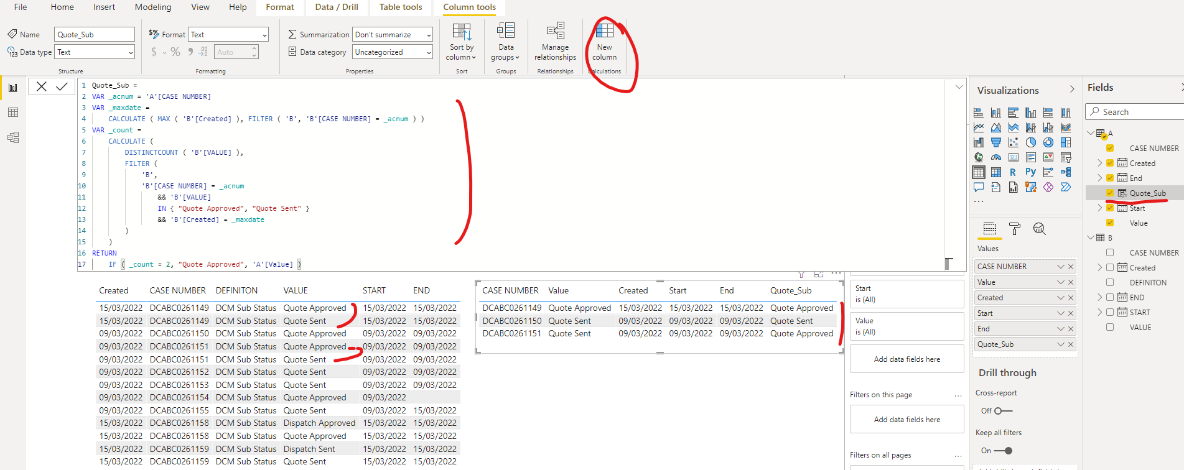Toggle Cross-report drill through switch
The width and height of the screenshot is (1184, 470).
click(1003, 411)
